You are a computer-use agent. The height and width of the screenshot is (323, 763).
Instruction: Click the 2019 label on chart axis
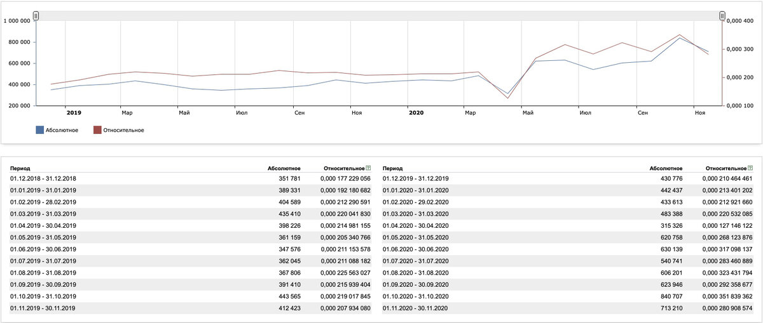(74, 112)
